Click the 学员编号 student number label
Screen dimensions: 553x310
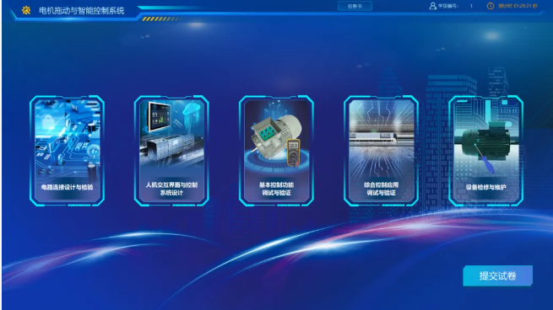tap(448, 6)
